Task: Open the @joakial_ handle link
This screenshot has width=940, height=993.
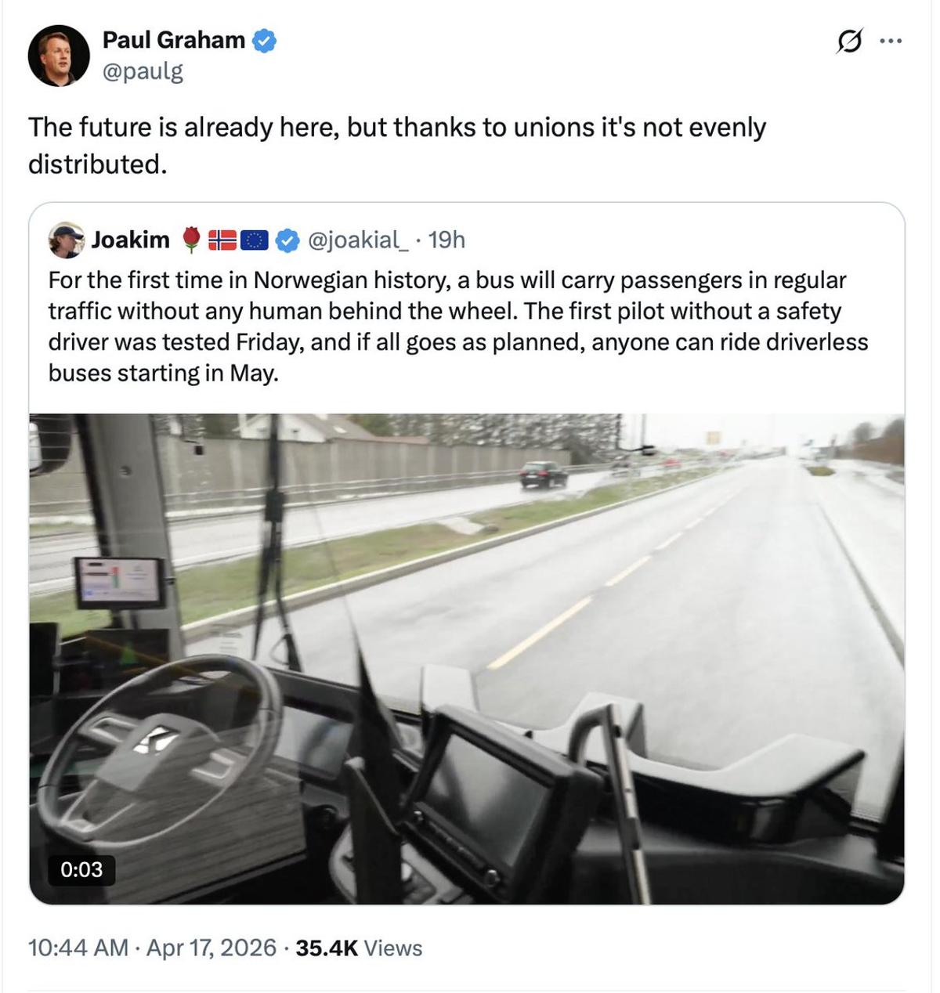Action: click(x=358, y=240)
